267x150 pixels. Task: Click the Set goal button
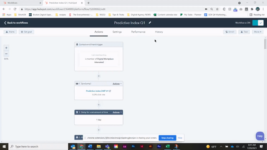click(x=26, y=32)
